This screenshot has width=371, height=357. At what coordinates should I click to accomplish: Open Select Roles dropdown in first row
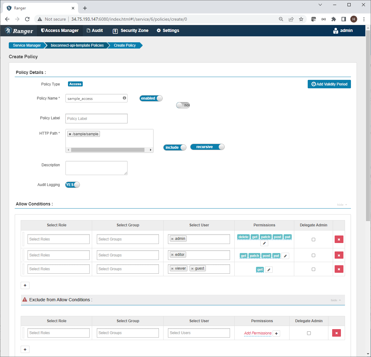[59, 239]
